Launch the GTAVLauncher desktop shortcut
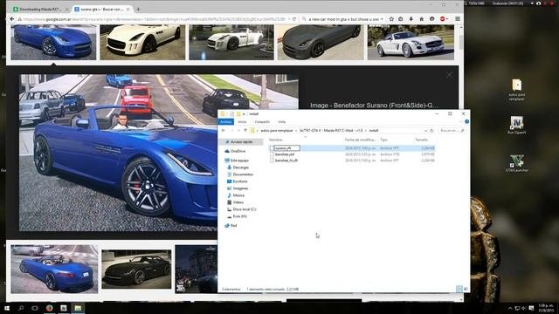 pyautogui.click(x=516, y=163)
